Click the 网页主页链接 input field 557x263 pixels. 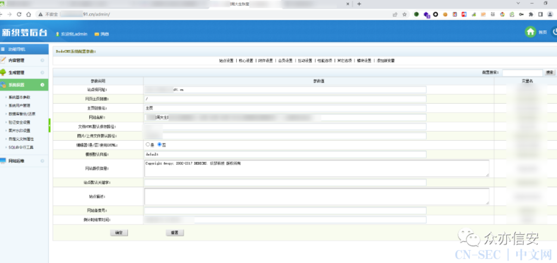pyautogui.click(x=285, y=99)
